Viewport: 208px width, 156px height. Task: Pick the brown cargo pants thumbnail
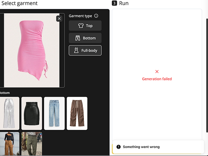click(x=77, y=113)
